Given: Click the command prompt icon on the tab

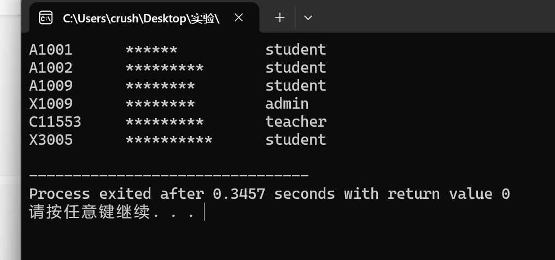Looking at the screenshot, I should pos(46,17).
